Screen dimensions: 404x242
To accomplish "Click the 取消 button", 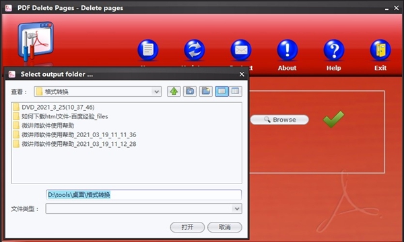I will click(x=225, y=227).
